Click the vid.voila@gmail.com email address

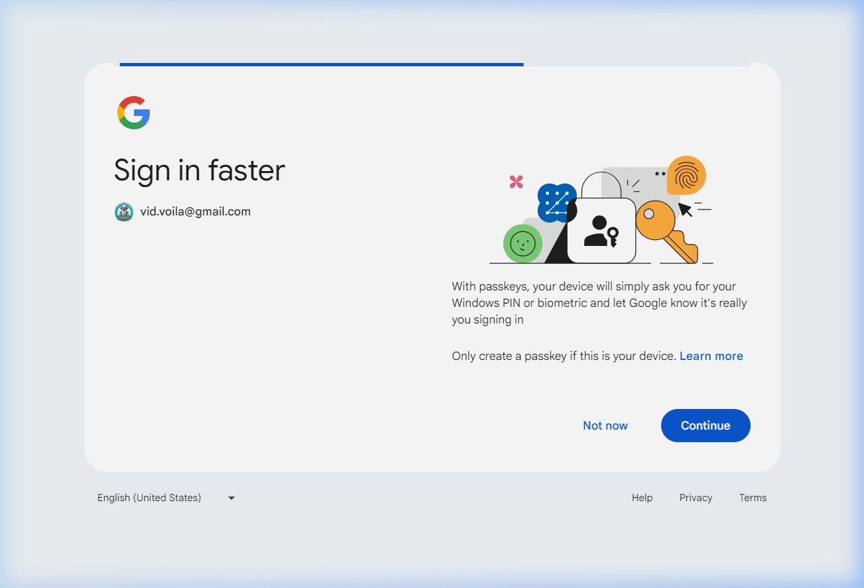[196, 212]
